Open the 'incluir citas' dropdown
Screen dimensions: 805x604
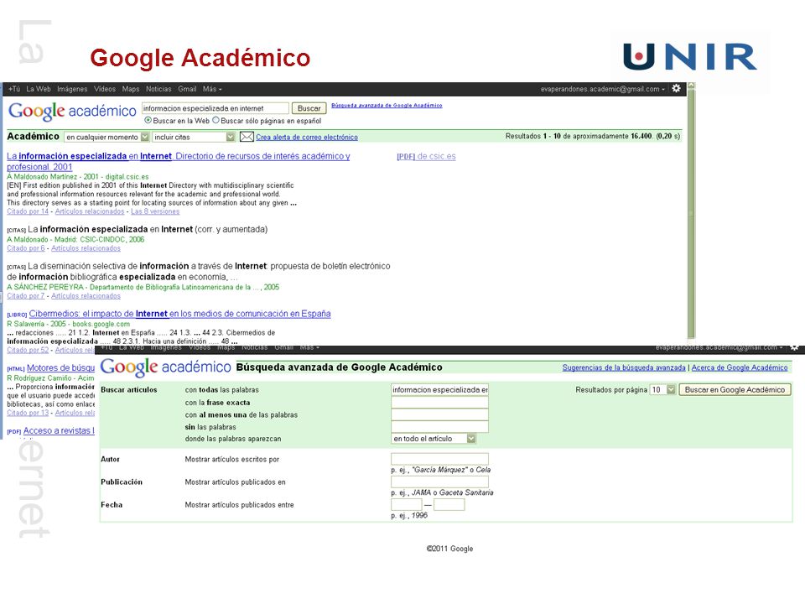point(194,137)
